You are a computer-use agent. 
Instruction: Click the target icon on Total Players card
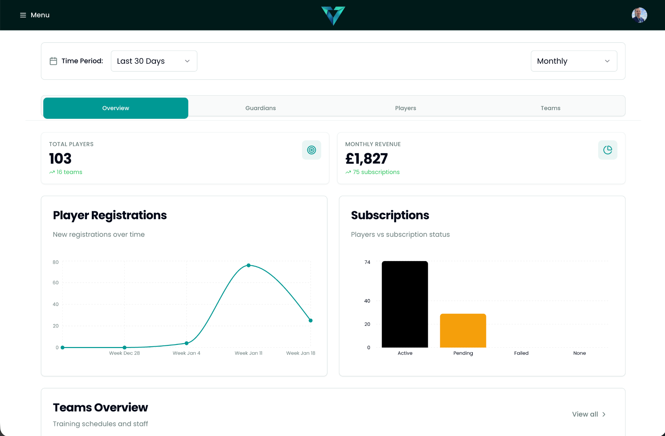pos(311,150)
